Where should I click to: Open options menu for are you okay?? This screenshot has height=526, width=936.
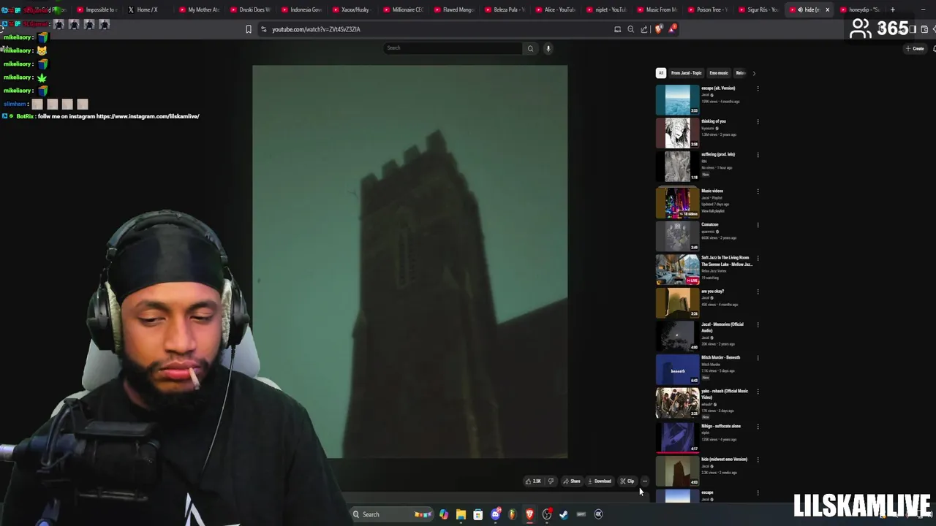[758, 291]
